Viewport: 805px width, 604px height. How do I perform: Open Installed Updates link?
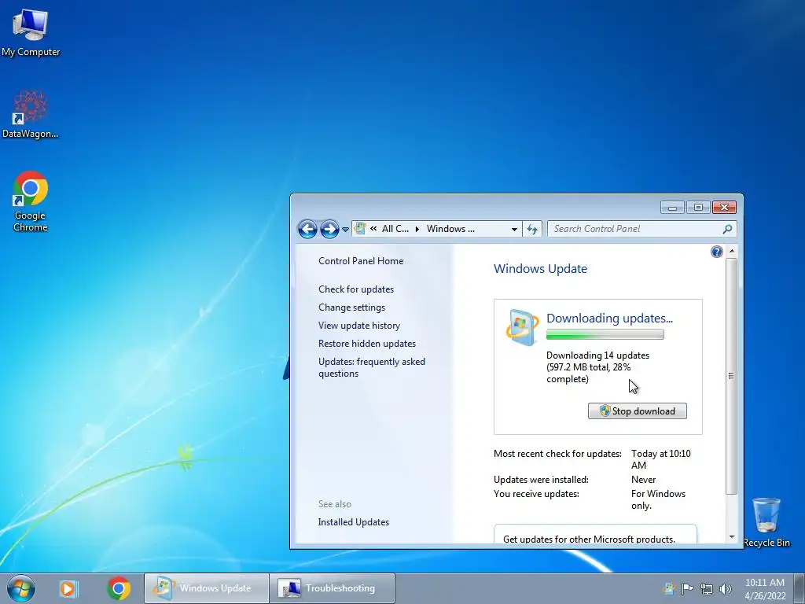(353, 522)
